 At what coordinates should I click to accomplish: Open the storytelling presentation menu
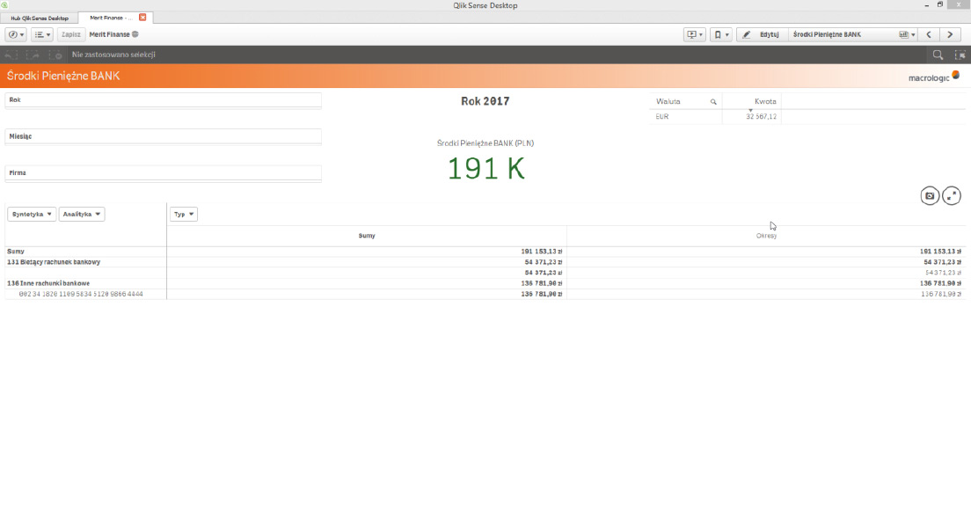(694, 34)
